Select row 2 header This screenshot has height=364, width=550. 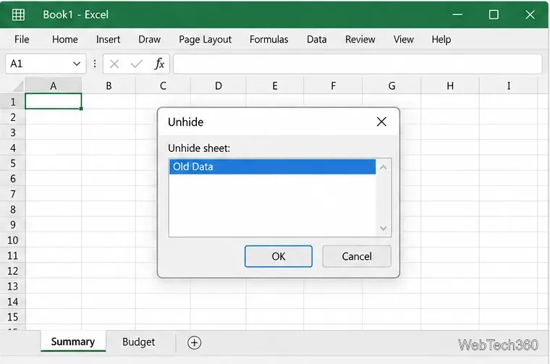pyautogui.click(x=13, y=117)
